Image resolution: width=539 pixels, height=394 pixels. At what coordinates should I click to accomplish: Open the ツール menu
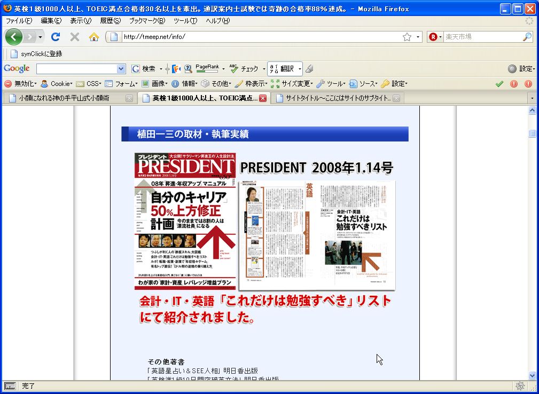click(x=185, y=21)
